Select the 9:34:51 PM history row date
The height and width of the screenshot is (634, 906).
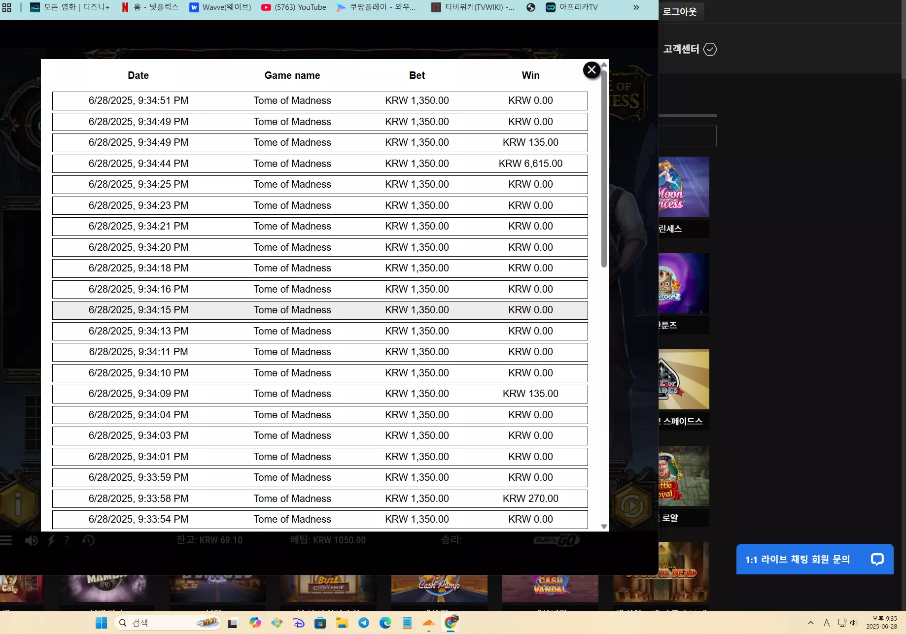[x=139, y=100]
